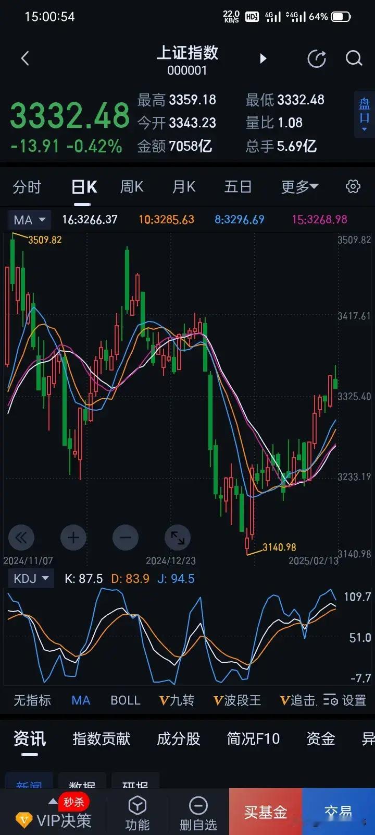
Task: Tap 总手 5.69亿 value
Action: click(281, 146)
